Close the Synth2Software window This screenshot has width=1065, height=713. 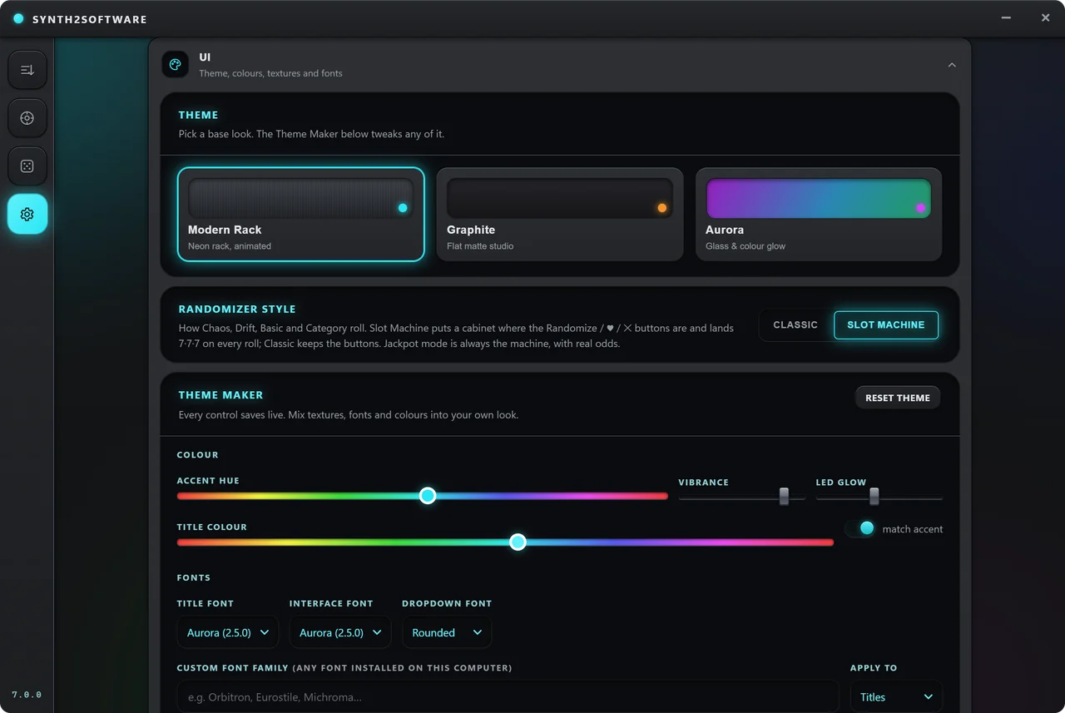click(x=1046, y=17)
